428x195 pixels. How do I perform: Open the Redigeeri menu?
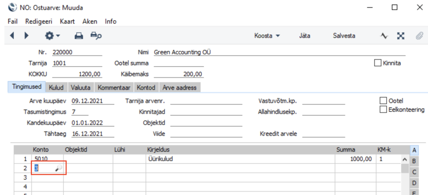[x=38, y=21]
